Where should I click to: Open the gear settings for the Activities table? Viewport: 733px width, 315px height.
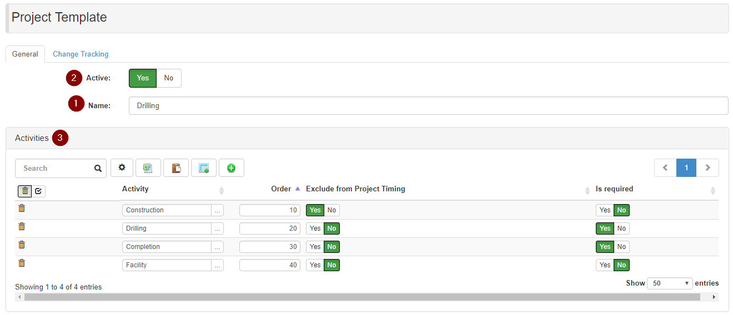pos(122,168)
